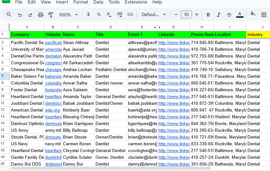Undo the last action
Viewport: 270px width, 171px height.
point(20,15)
